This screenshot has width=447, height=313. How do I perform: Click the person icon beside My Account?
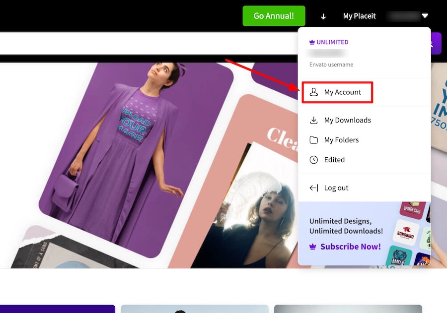point(313,92)
